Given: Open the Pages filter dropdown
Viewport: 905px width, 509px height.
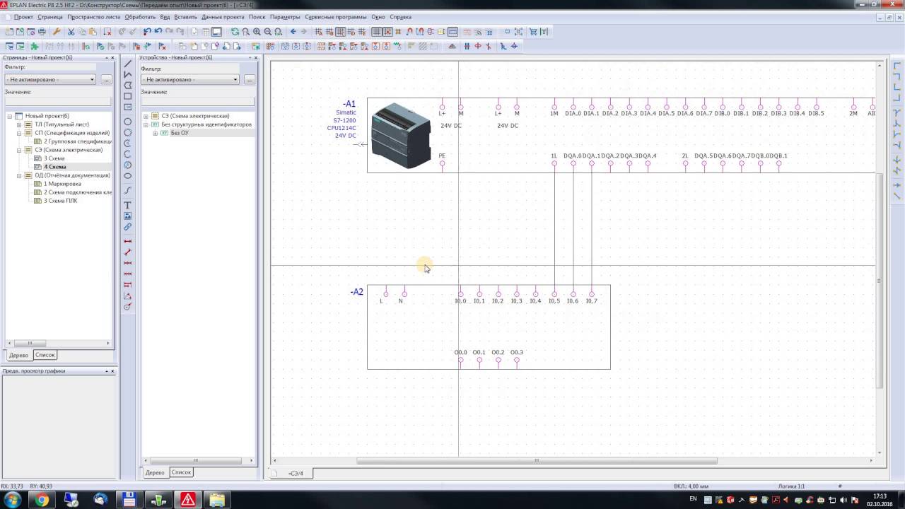Looking at the screenshot, I should tap(92, 80).
